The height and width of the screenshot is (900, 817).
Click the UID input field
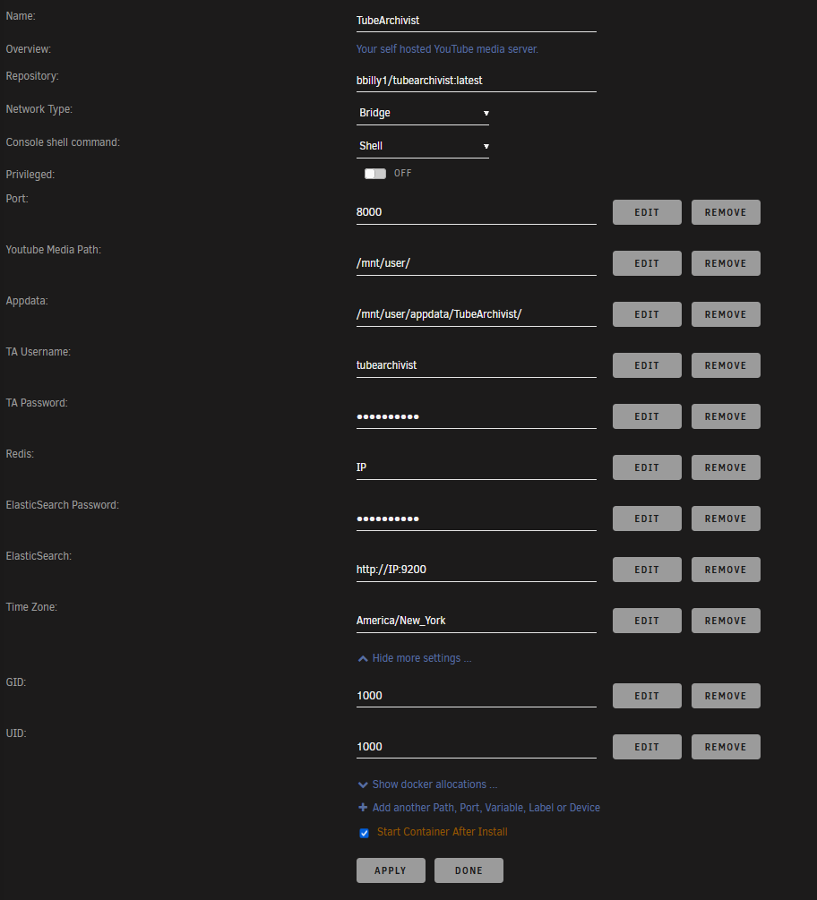pos(476,747)
